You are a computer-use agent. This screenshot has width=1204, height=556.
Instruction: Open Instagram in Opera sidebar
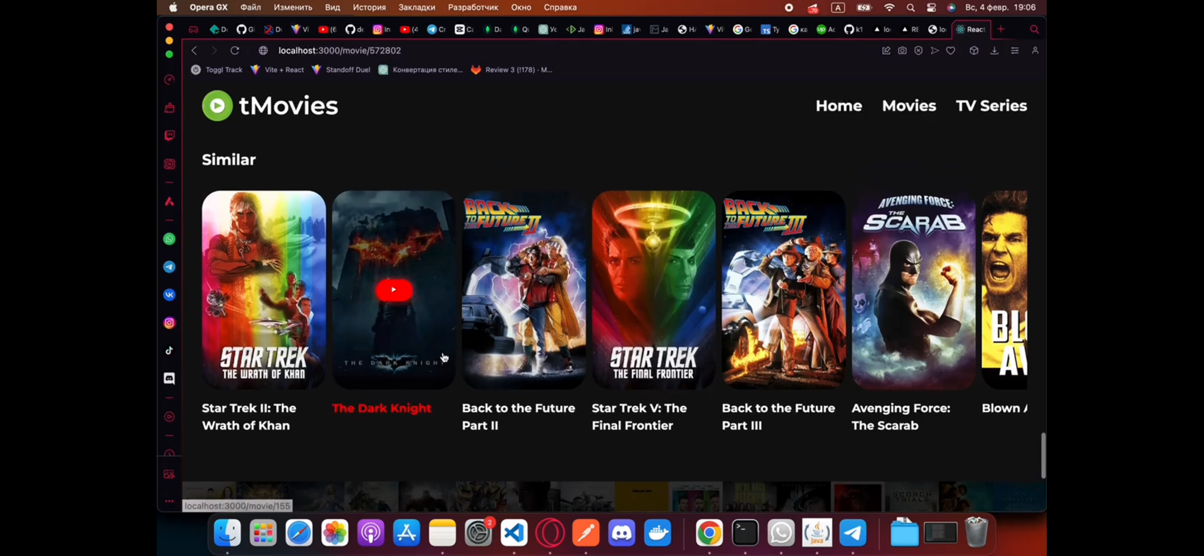pyautogui.click(x=169, y=323)
